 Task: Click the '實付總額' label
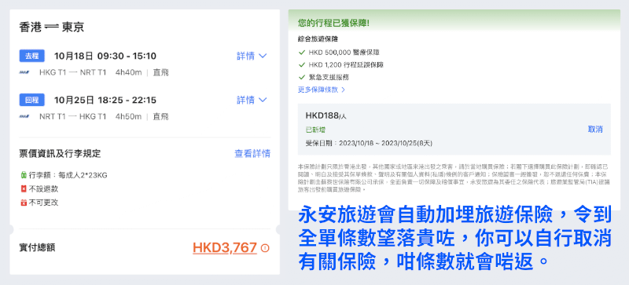(37, 248)
